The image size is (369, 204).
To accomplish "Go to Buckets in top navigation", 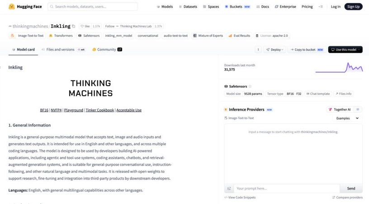I will [x=237, y=7].
